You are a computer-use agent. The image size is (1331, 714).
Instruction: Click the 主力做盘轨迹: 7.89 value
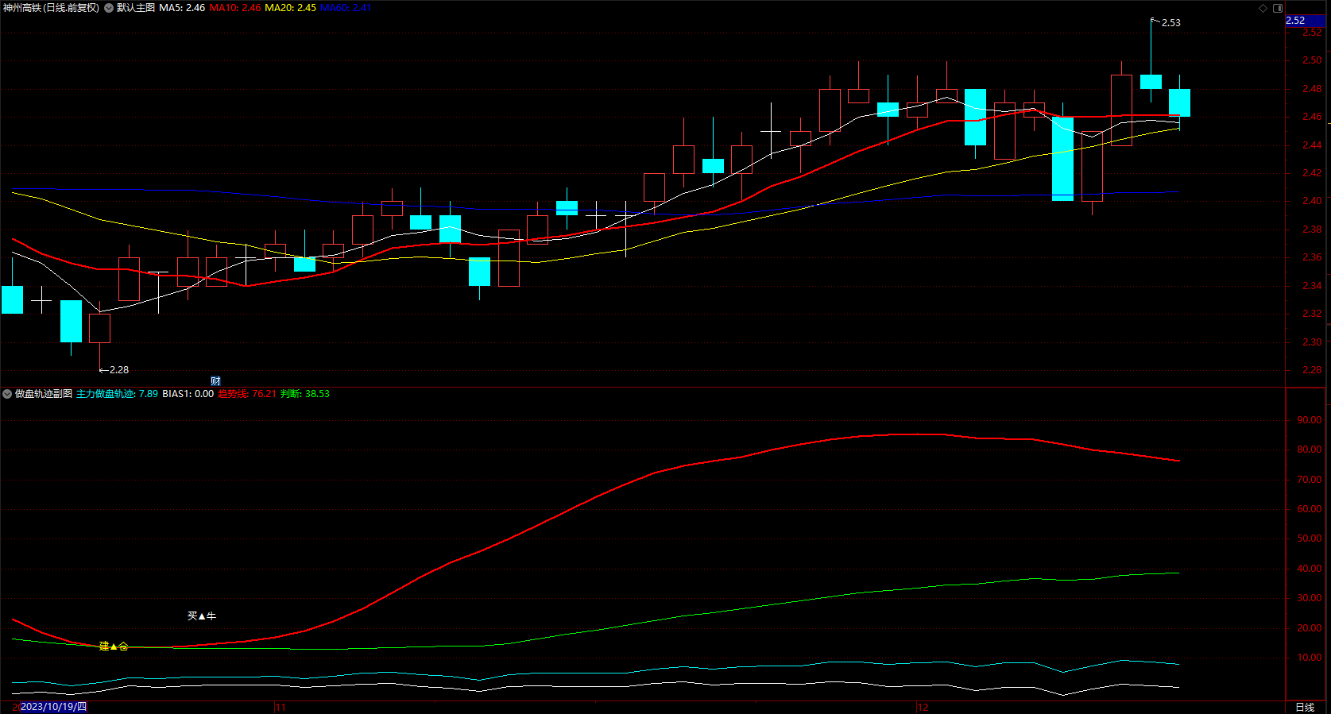click(117, 394)
